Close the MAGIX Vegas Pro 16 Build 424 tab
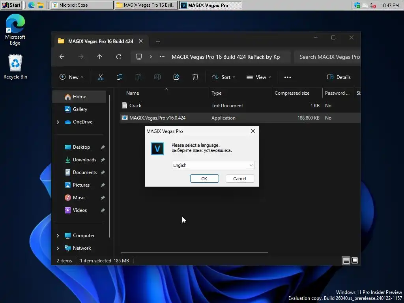The height and width of the screenshot is (303, 404). 141,41
